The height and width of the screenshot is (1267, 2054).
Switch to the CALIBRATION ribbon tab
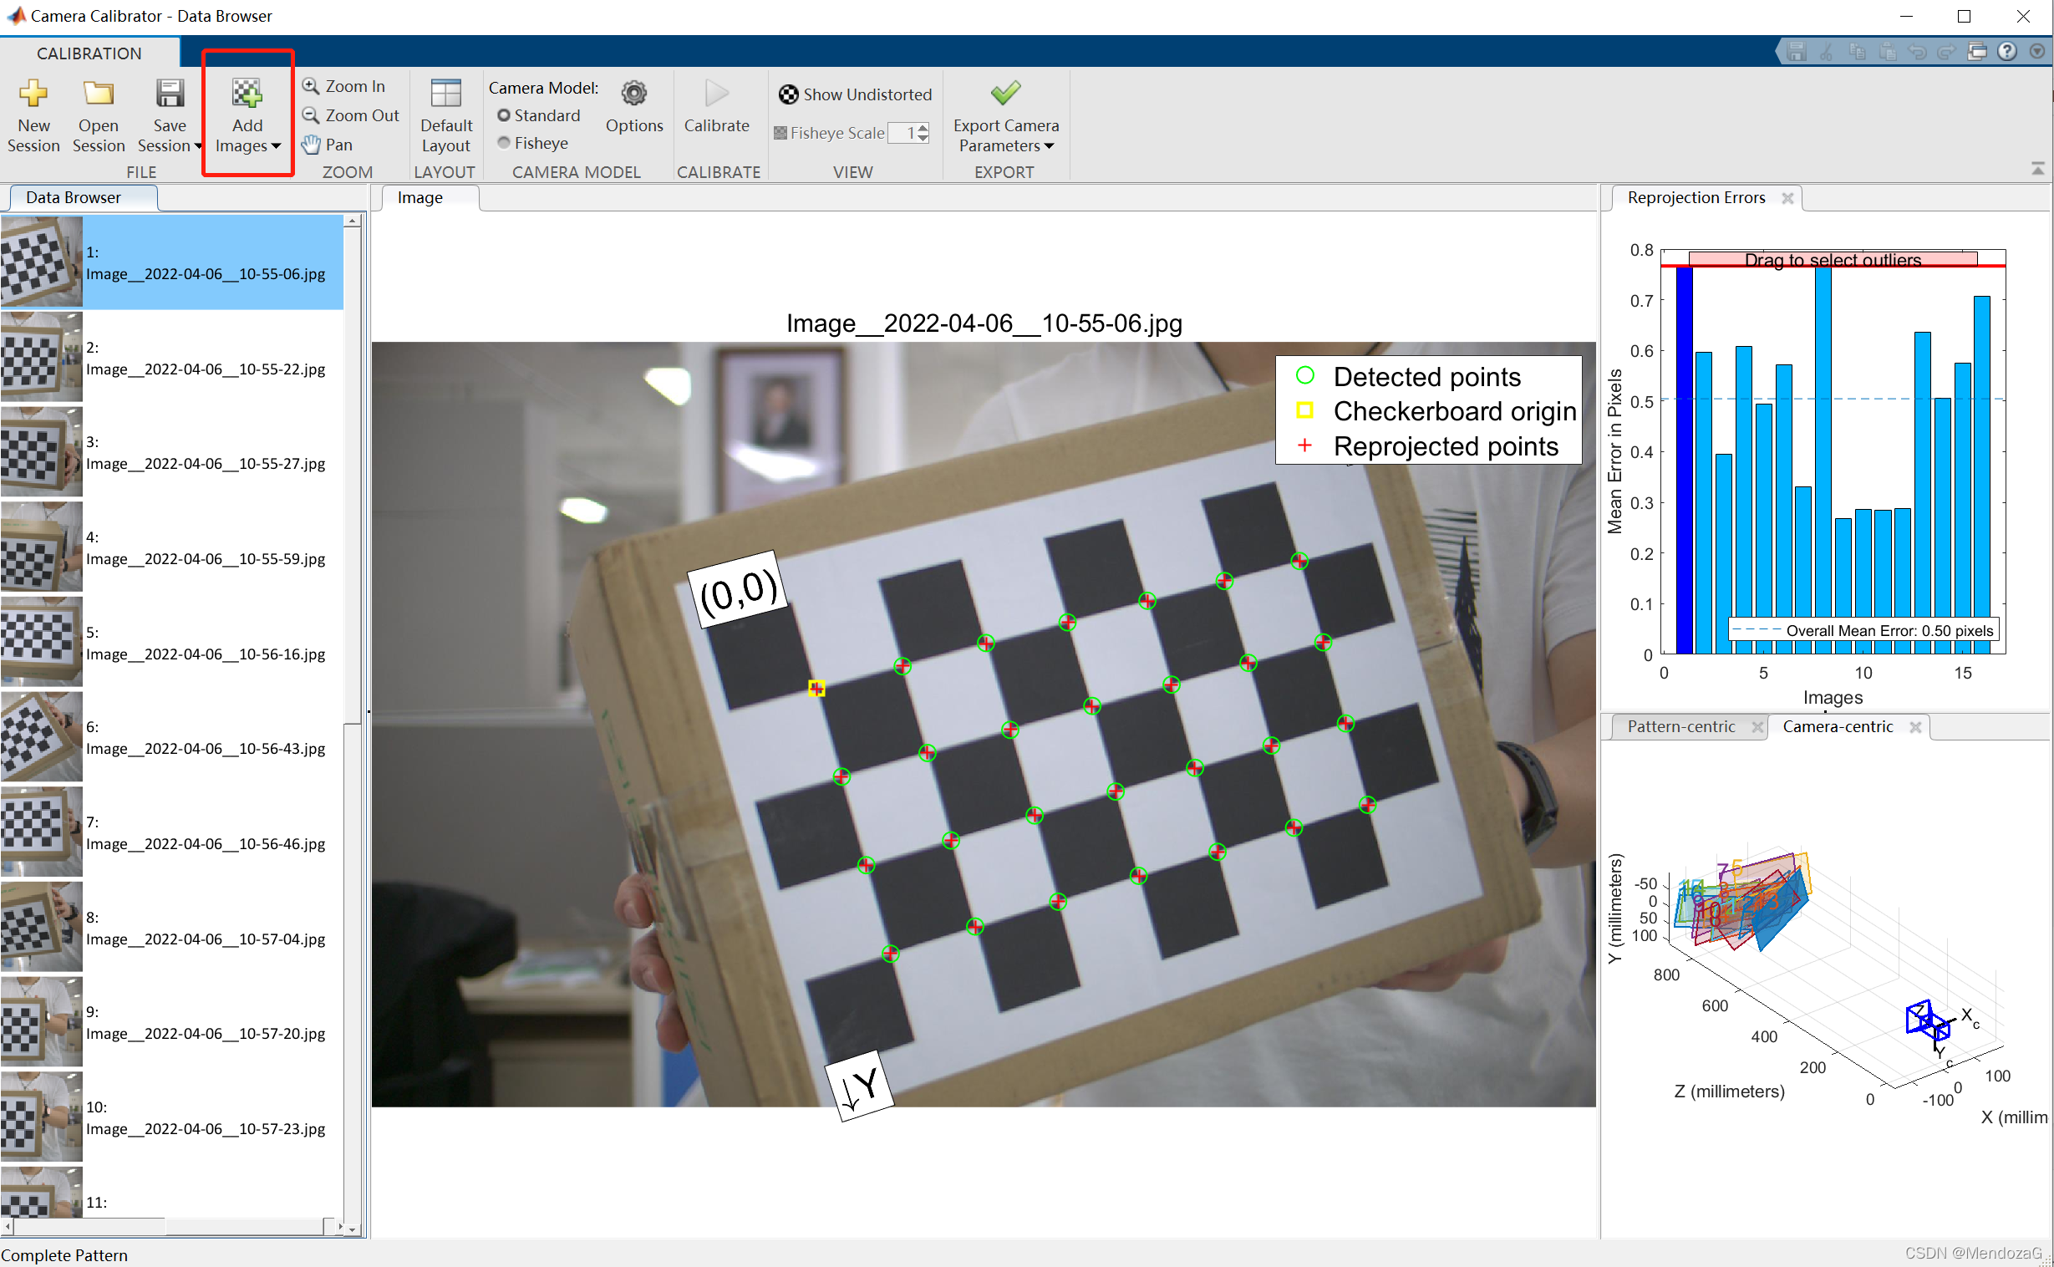[x=89, y=53]
